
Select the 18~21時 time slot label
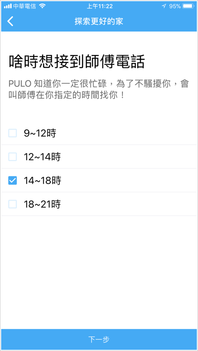(42, 204)
